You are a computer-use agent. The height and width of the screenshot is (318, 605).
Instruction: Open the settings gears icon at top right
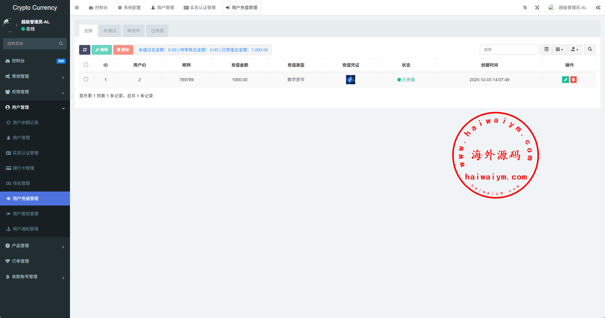click(598, 8)
